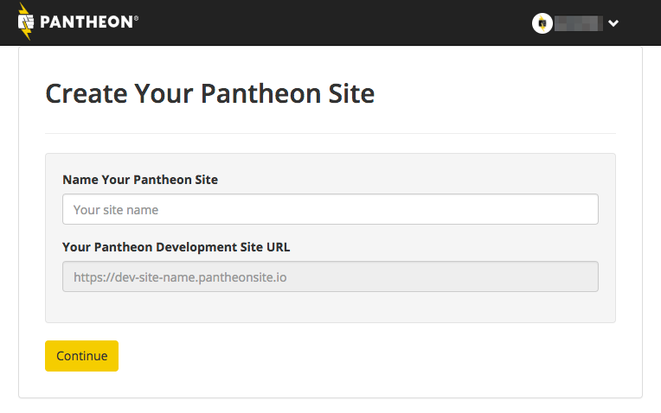This screenshot has height=413, width=661.
Task: Focus the 'Your site name' input field
Action: 330,209
